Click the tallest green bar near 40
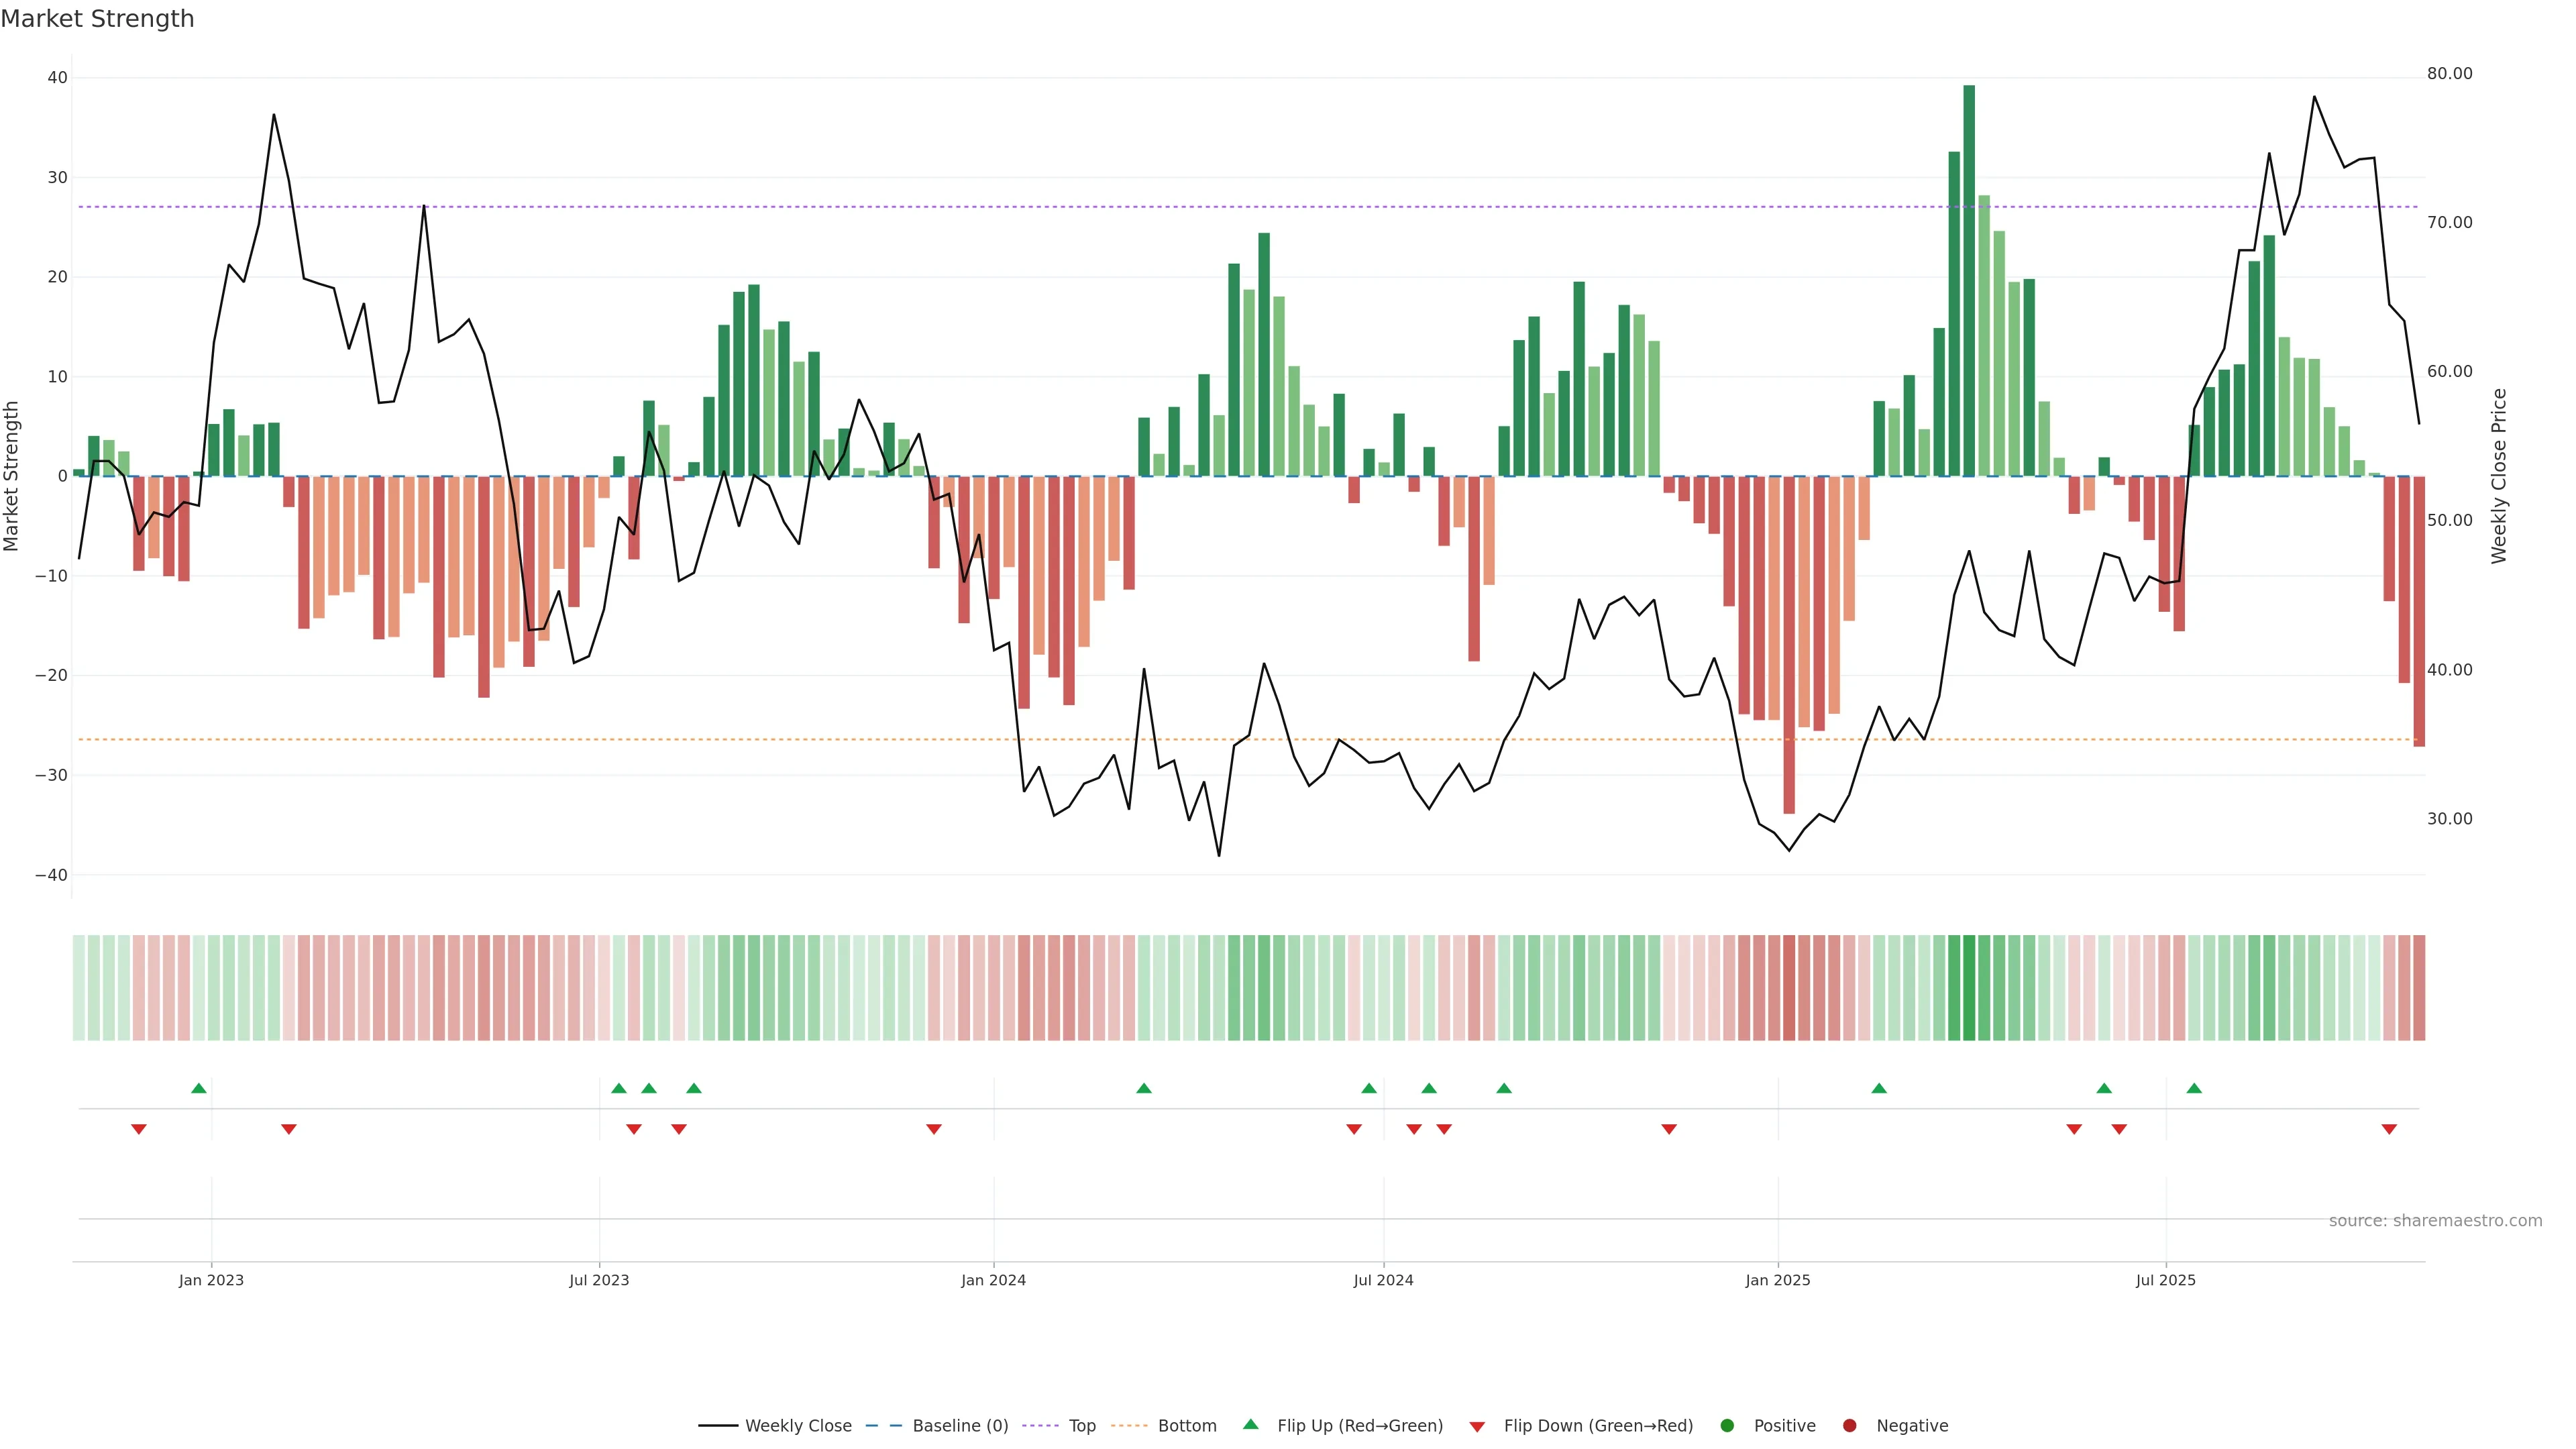 1969,280
